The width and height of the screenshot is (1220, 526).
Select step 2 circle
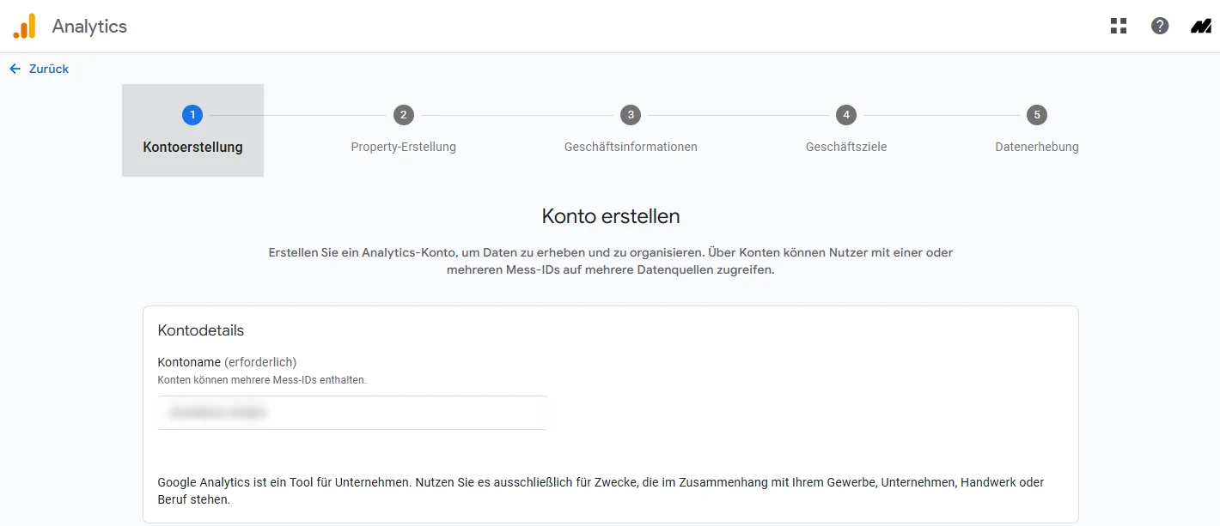404,114
